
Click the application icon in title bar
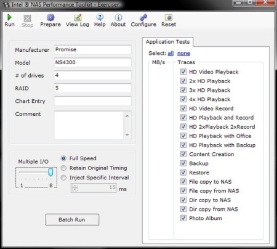pyautogui.click(x=7, y=5)
